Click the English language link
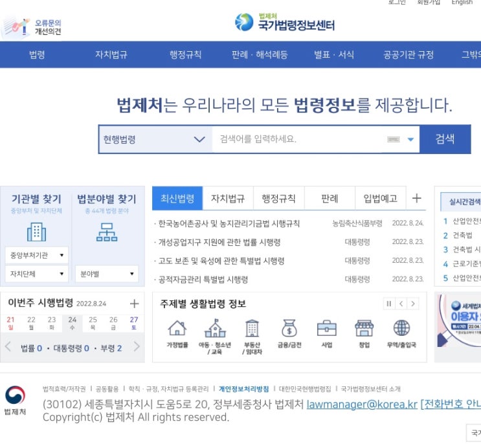Image resolution: width=481 pixels, height=444 pixels. (x=462, y=2)
